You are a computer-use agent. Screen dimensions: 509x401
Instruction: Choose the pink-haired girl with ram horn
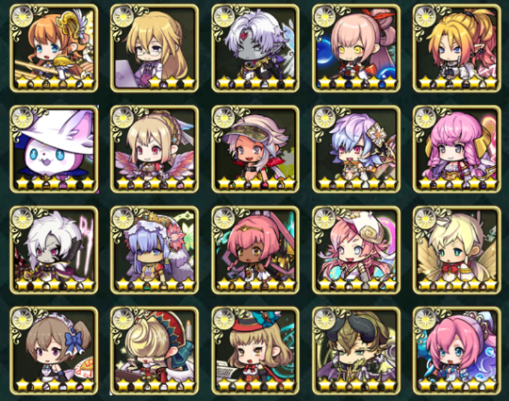[x=356, y=250]
